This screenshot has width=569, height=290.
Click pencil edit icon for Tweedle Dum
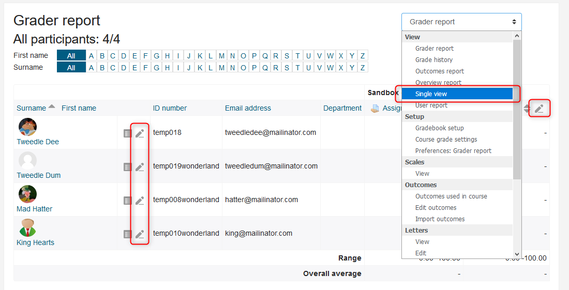pos(140,167)
